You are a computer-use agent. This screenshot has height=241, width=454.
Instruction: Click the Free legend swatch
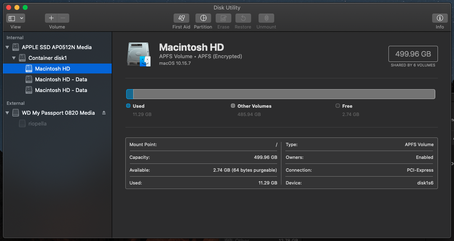click(338, 106)
